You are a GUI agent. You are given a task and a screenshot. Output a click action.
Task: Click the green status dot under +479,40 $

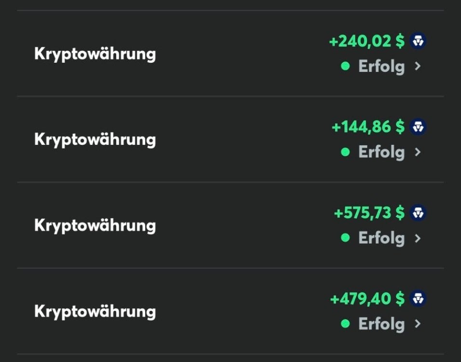pos(345,324)
